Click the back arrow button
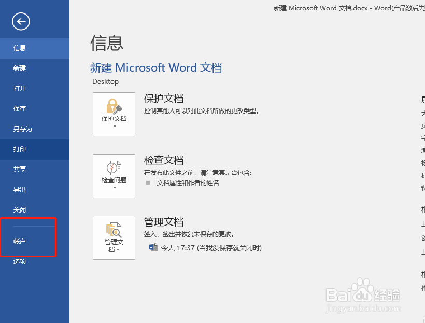This screenshot has height=323, width=425. tap(21, 21)
